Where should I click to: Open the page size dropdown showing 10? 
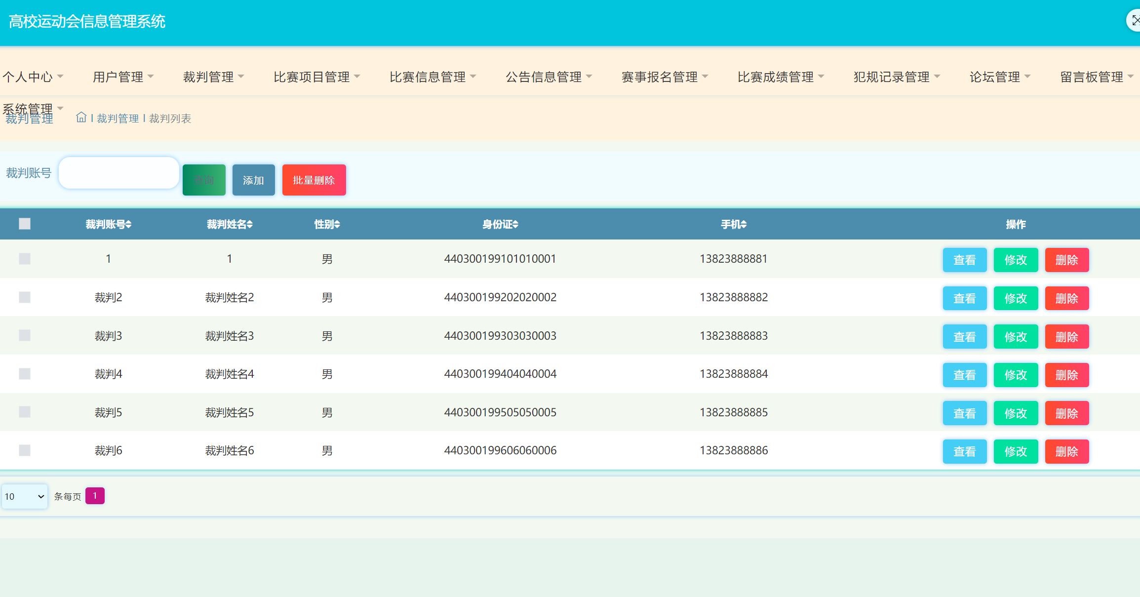tap(25, 496)
